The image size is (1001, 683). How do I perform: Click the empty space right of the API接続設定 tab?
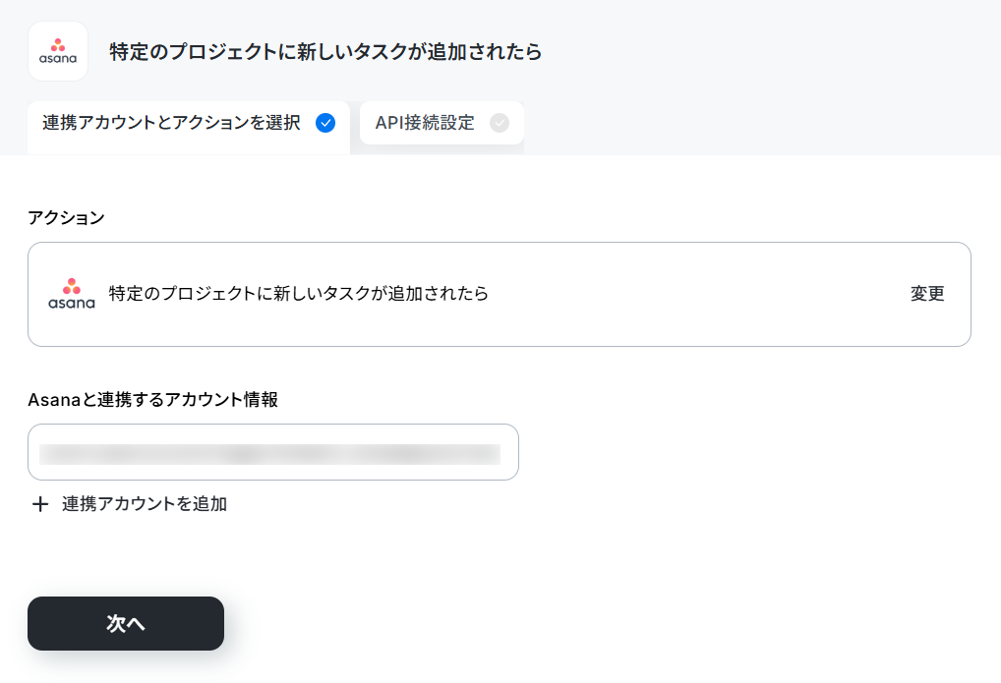[762, 123]
